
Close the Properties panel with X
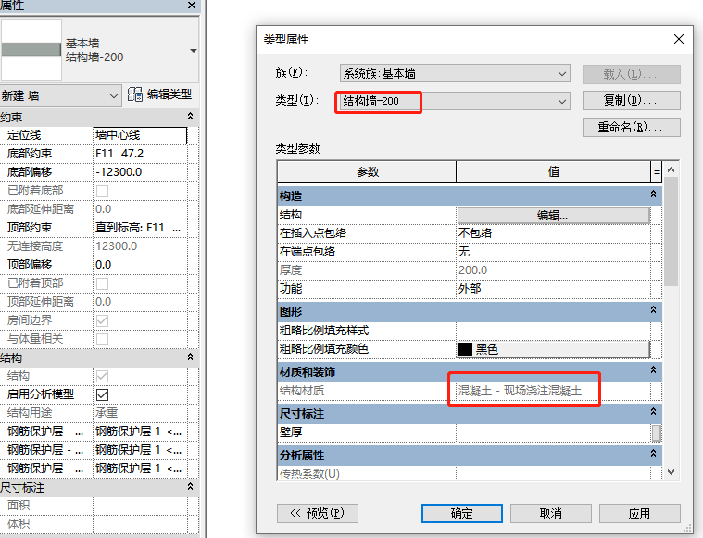pyautogui.click(x=192, y=6)
